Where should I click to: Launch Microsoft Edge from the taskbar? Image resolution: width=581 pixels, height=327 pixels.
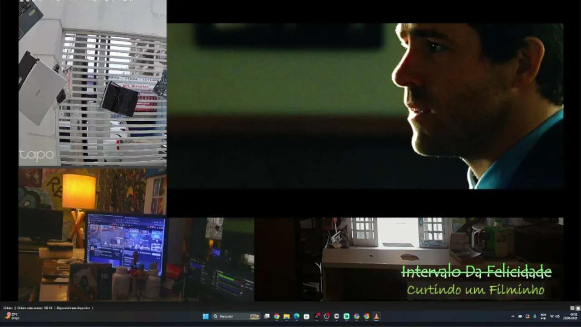(x=296, y=317)
